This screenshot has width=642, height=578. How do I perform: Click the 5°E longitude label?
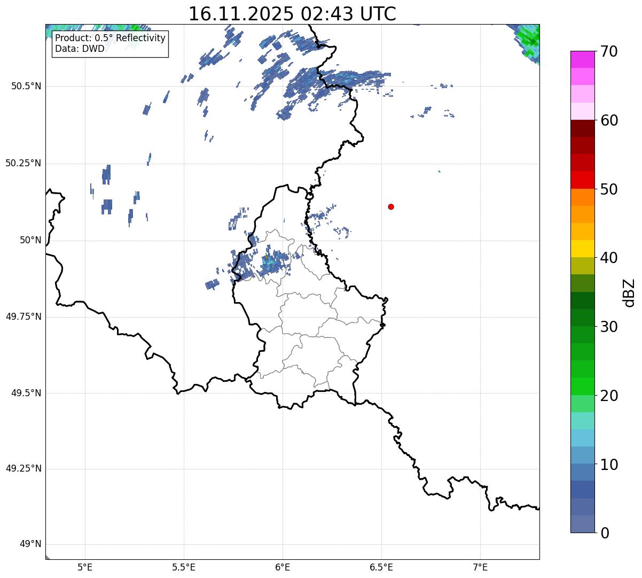click(x=85, y=567)
